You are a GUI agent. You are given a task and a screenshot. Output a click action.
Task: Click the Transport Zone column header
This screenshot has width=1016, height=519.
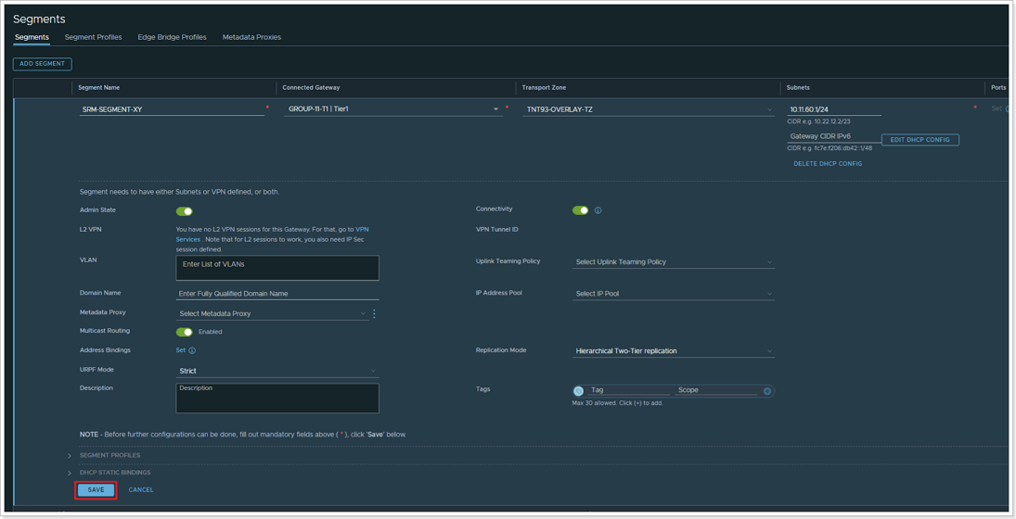(x=544, y=88)
